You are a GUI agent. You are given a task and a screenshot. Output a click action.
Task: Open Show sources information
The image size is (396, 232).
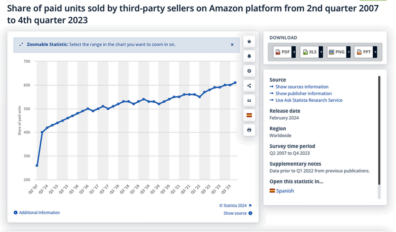pyautogui.click(x=301, y=87)
